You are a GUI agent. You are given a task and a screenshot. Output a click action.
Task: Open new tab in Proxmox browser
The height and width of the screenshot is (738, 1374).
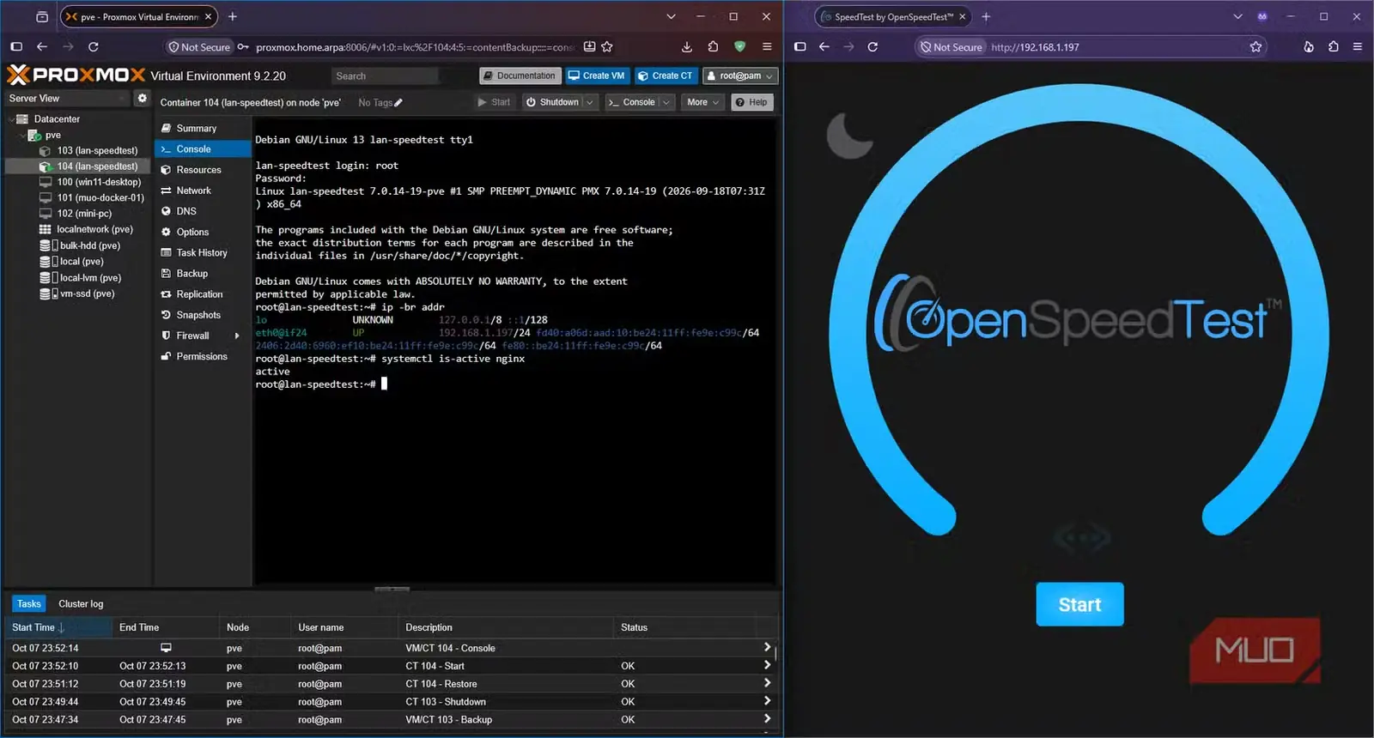[232, 16]
